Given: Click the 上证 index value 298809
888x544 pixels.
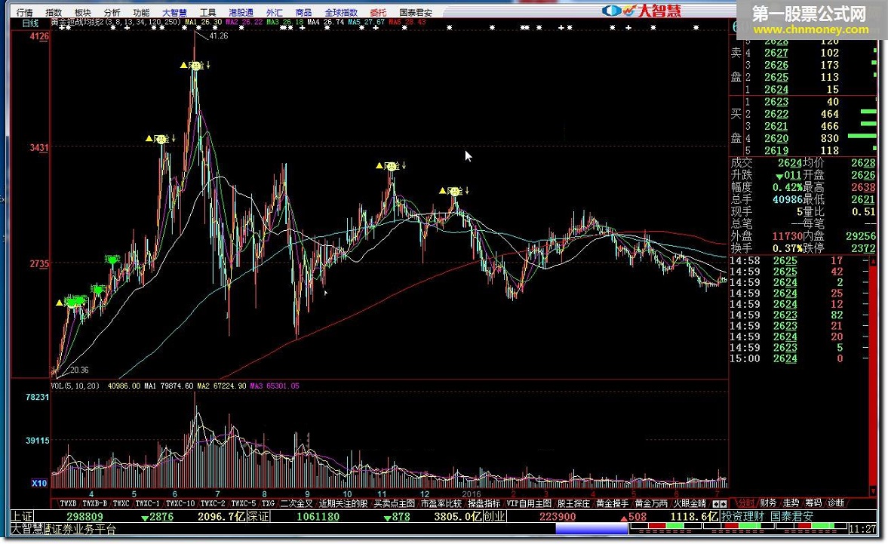Looking at the screenshot, I should (85, 516).
